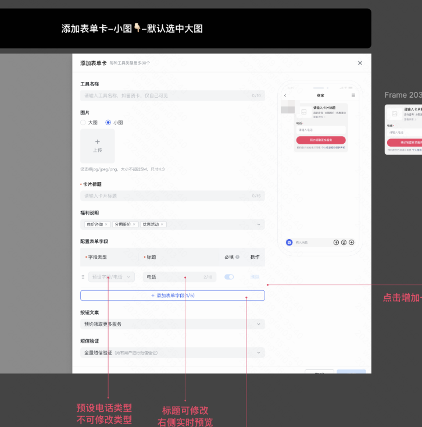422x427 pixels.
Task: Click the 电话 title input in field row
Action: pos(180,277)
